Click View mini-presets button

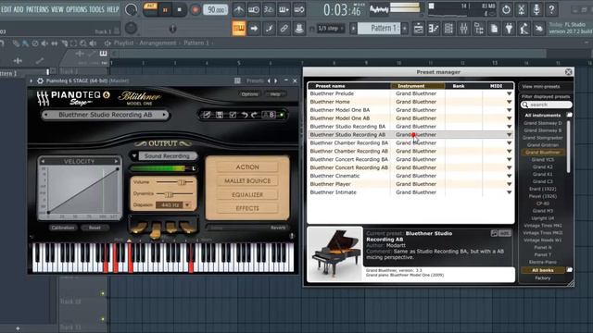tap(541, 86)
